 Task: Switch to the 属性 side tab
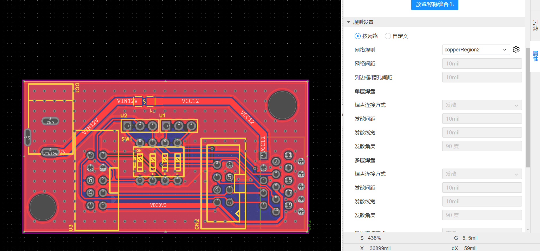[x=535, y=56]
